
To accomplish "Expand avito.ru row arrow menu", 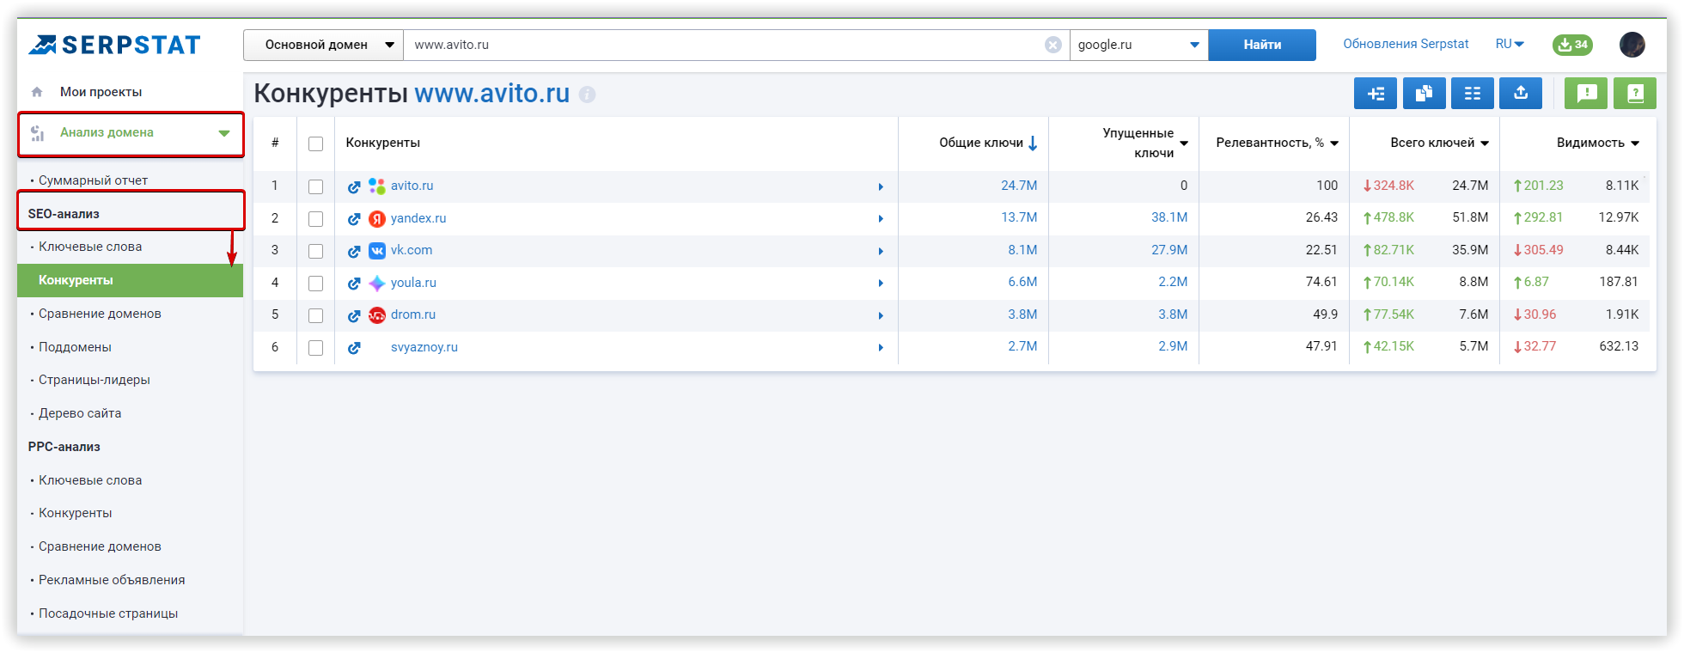I will point(881,186).
